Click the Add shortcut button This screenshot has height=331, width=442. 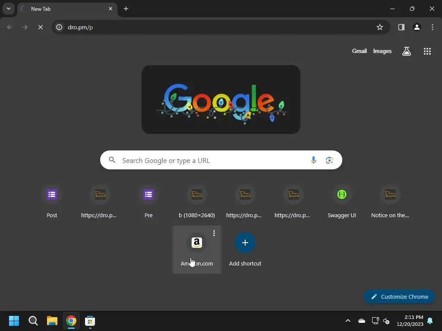245,250
